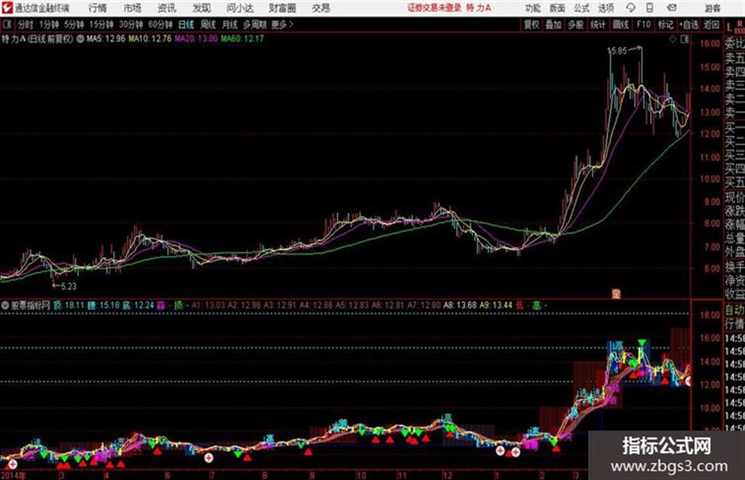
Task: Click the 定 marker icon below main chart
Action: [x=616, y=294]
